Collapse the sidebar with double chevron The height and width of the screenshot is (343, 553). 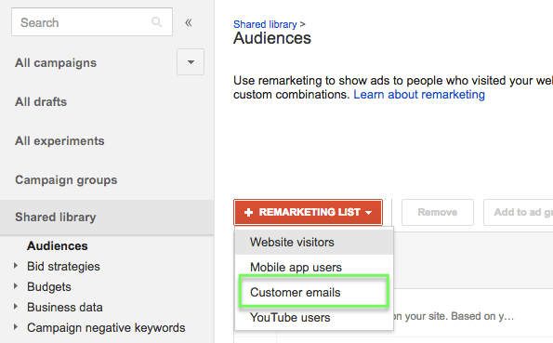click(x=189, y=23)
